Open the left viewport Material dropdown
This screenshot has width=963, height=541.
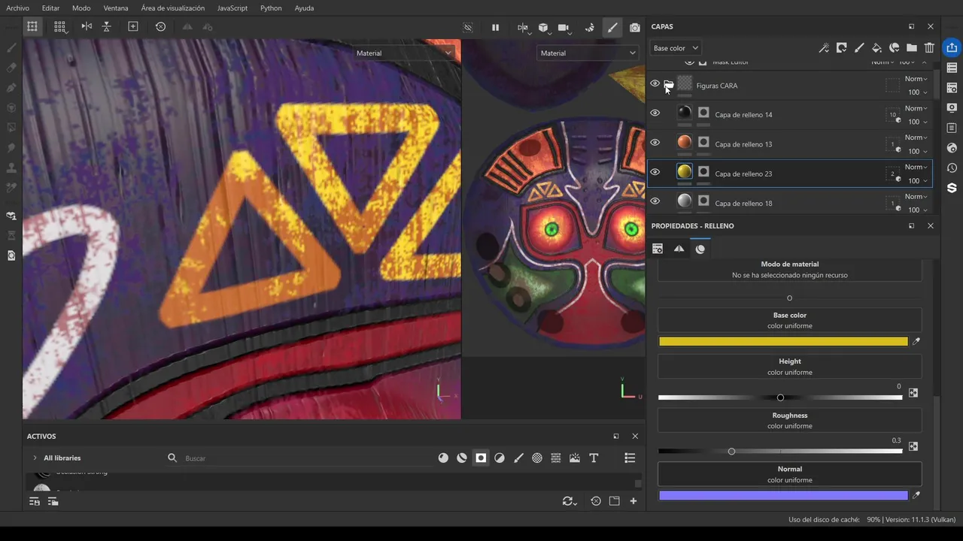405,53
